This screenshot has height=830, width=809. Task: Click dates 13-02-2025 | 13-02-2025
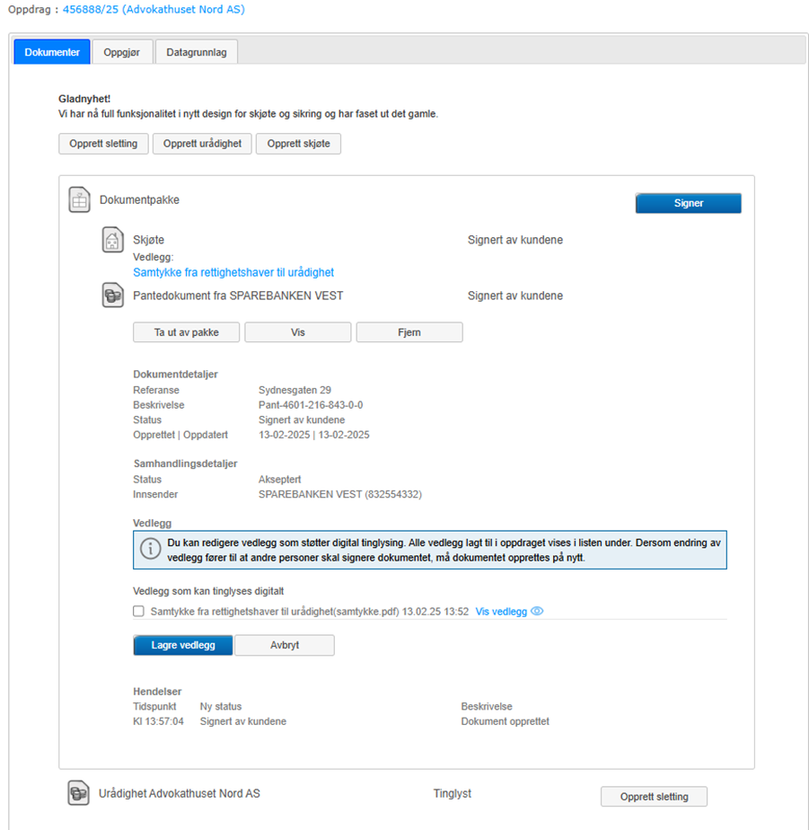tap(313, 435)
